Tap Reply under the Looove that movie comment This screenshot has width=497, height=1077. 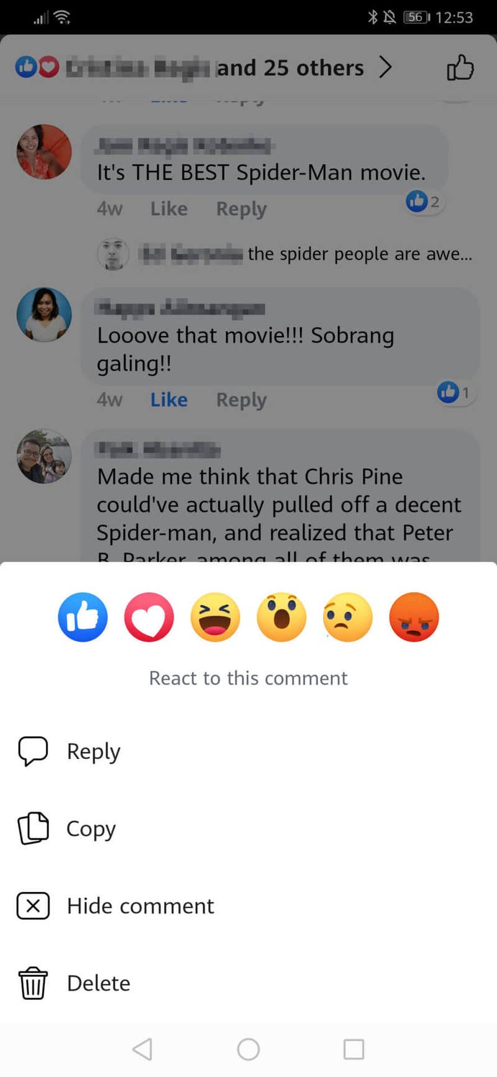coord(241,399)
